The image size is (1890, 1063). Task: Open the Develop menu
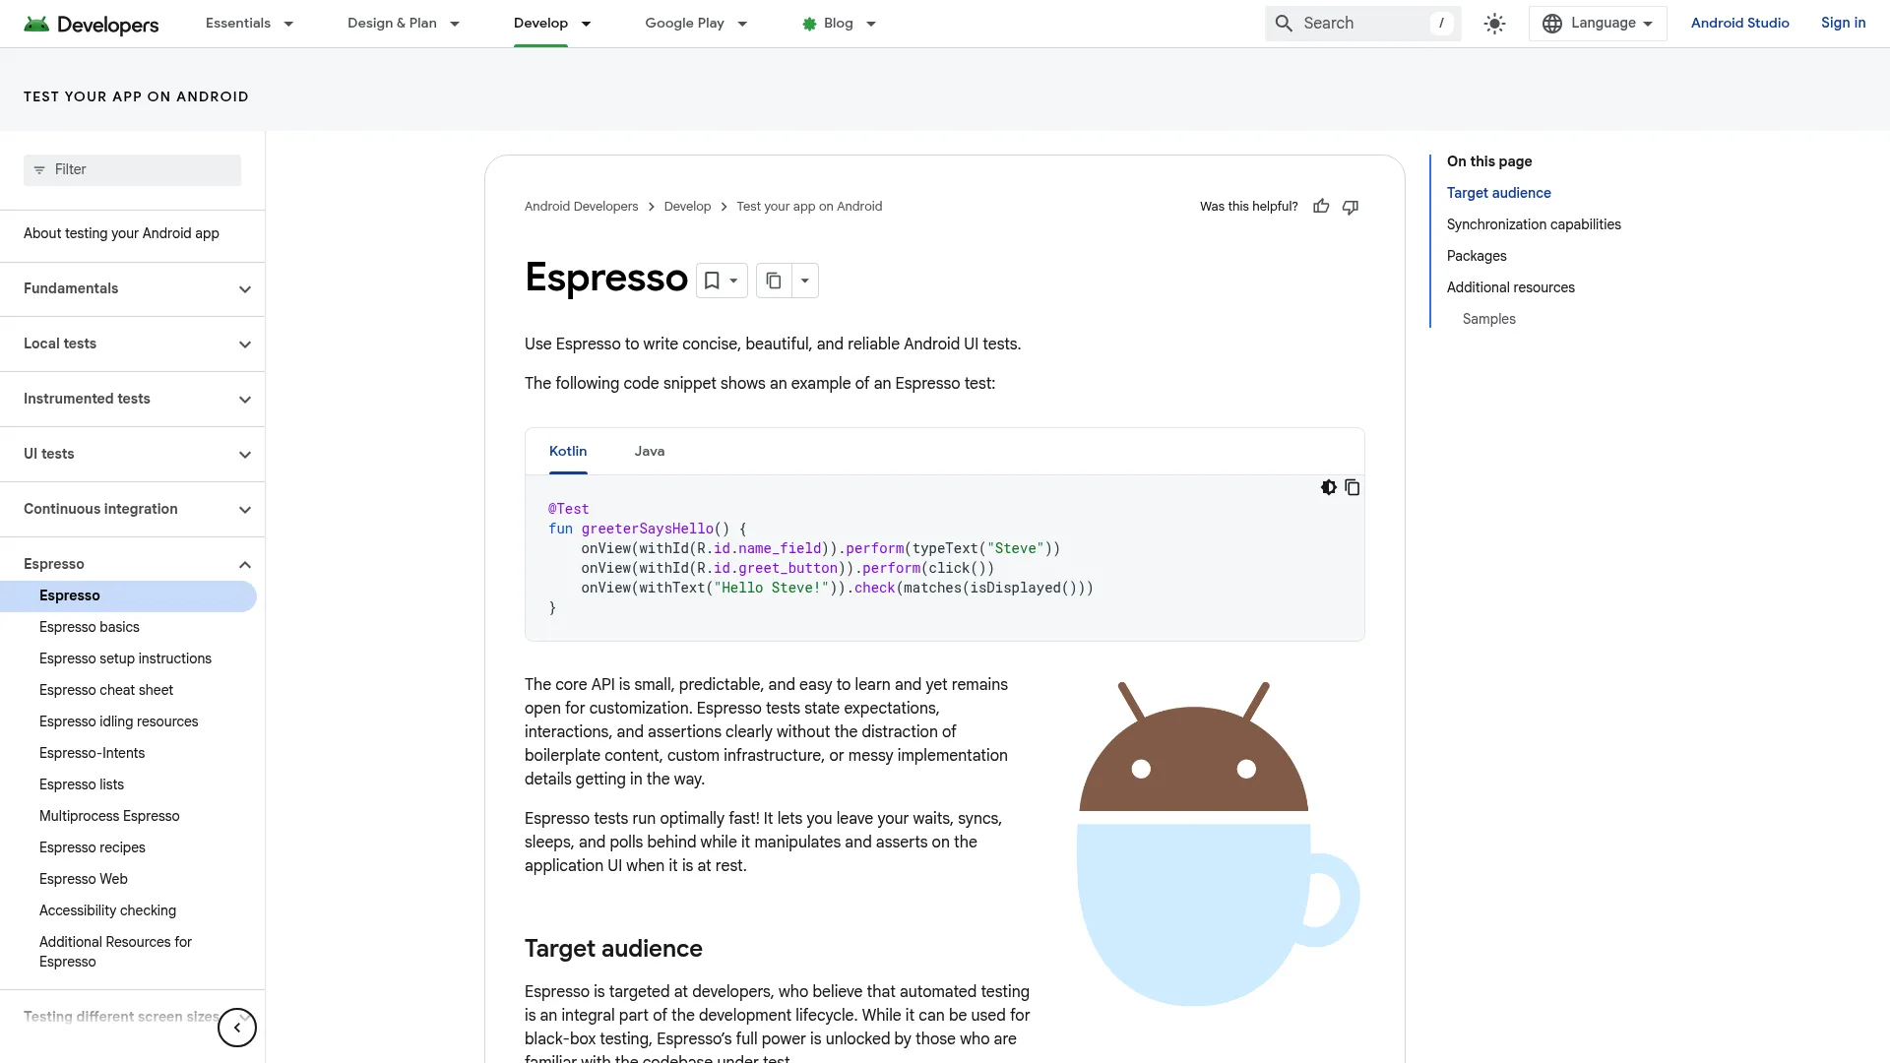point(552,24)
